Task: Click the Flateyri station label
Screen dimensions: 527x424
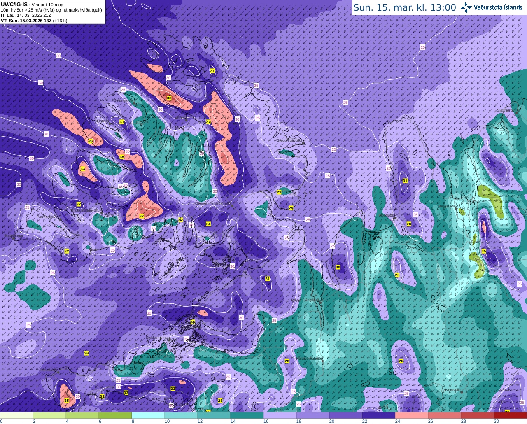Action: (103, 121)
